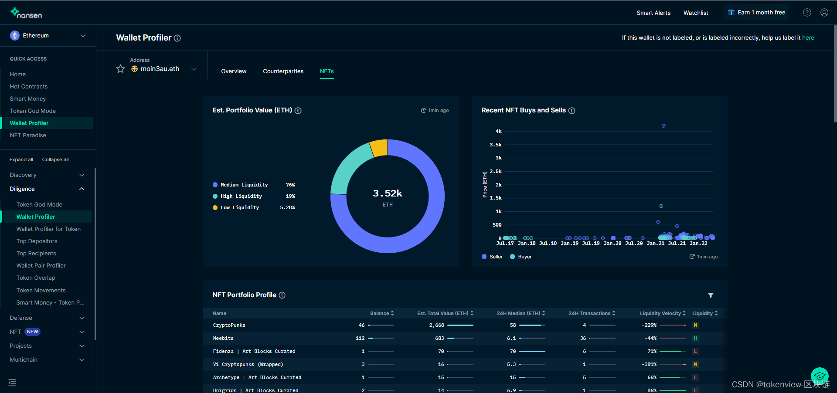The width and height of the screenshot is (837, 393).
Task: Open the wallet address dropdown chevron
Action: pos(194,69)
